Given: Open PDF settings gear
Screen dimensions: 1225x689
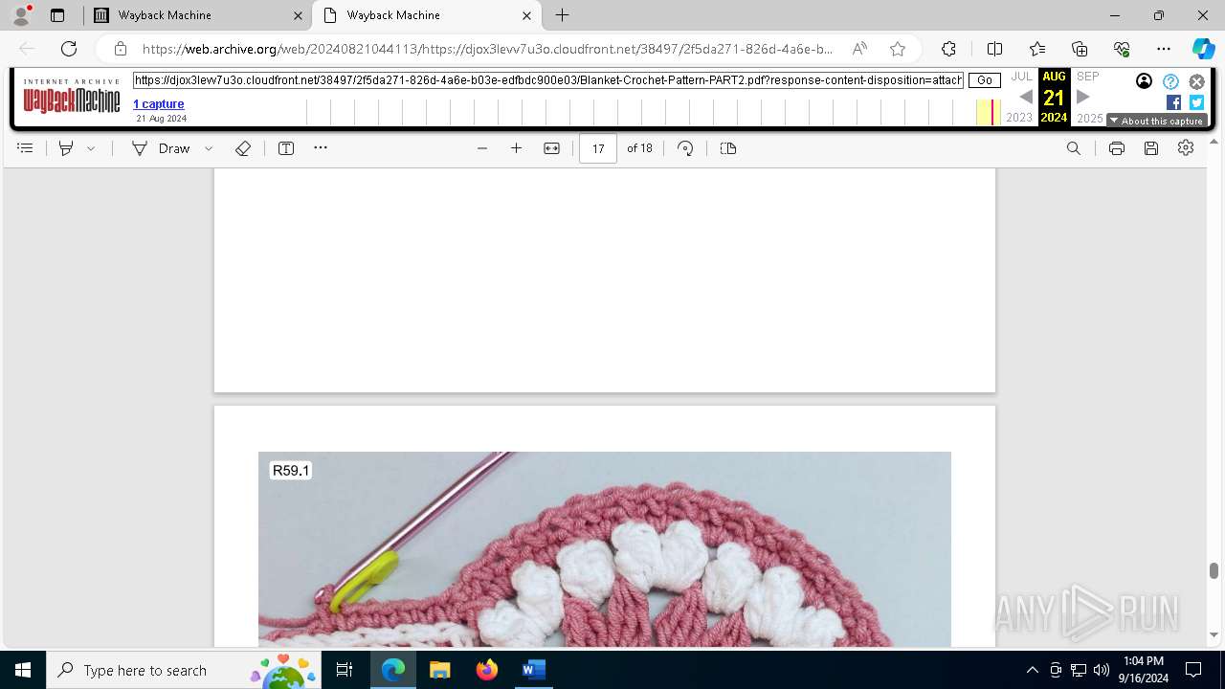Looking at the screenshot, I should tap(1186, 148).
